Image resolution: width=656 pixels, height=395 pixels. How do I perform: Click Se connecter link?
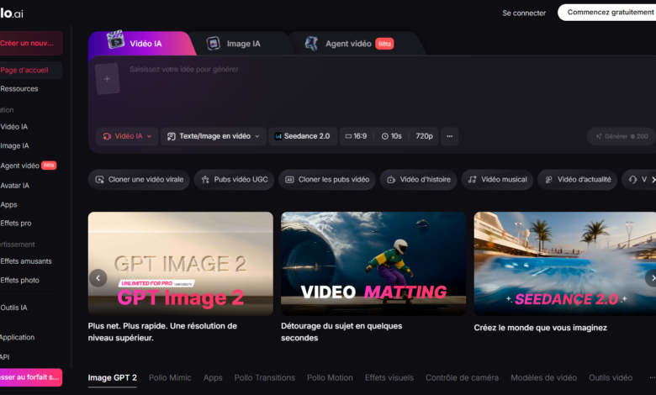click(524, 13)
